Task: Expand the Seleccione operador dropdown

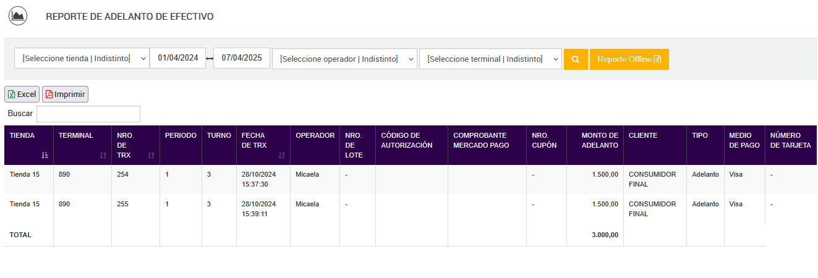Action: (x=344, y=59)
